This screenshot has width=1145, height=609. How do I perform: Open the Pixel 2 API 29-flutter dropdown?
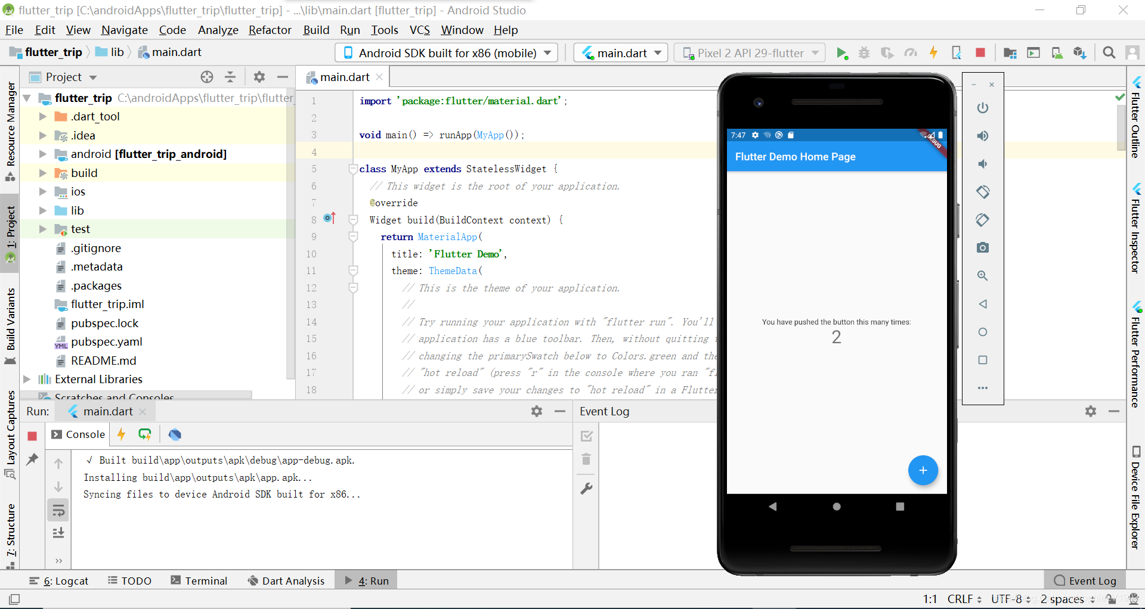pyautogui.click(x=750, y=53)
